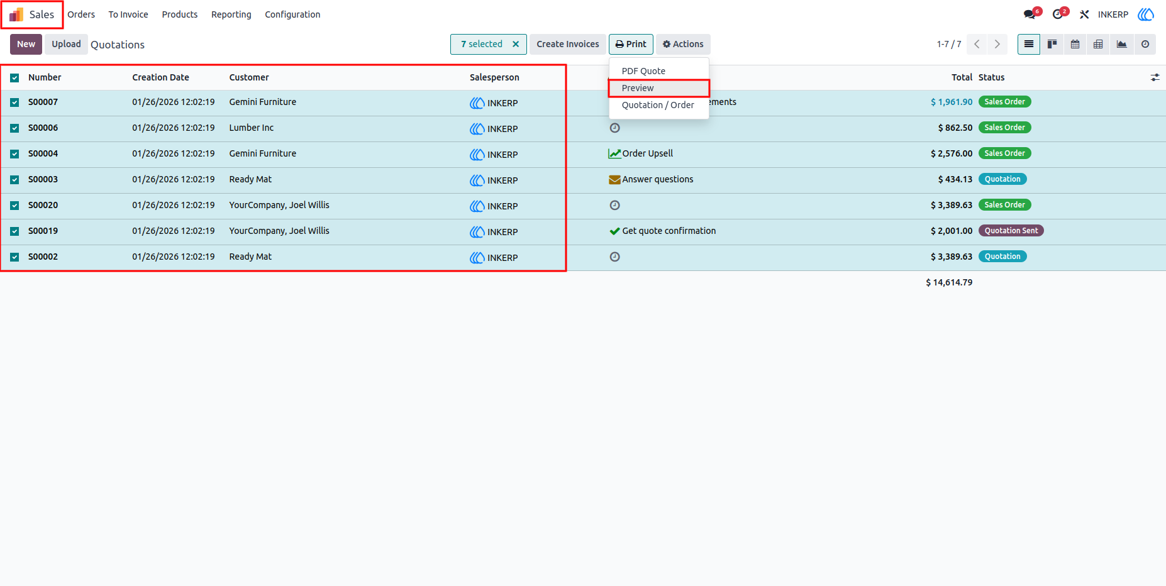Uncheck the S00003 row checkbox
The height and width of the screenshot is (586, 1166).
click(14, 179)
